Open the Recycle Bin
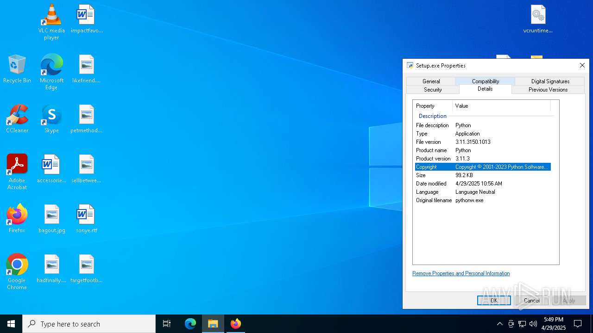 (x=17, y=68)
